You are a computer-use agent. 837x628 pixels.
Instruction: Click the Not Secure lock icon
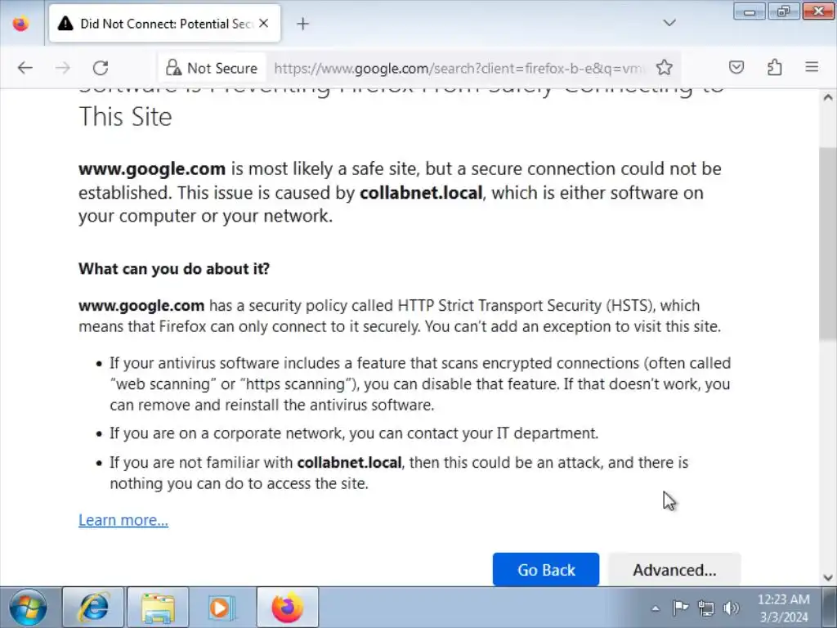(x=172, y=68)
